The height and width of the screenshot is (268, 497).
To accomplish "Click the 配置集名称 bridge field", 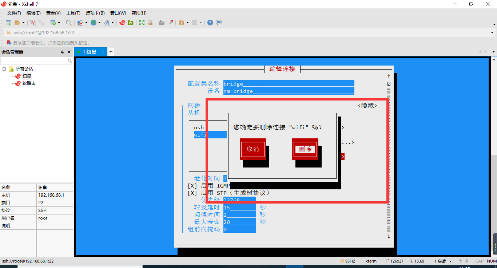I will [289, 84].
